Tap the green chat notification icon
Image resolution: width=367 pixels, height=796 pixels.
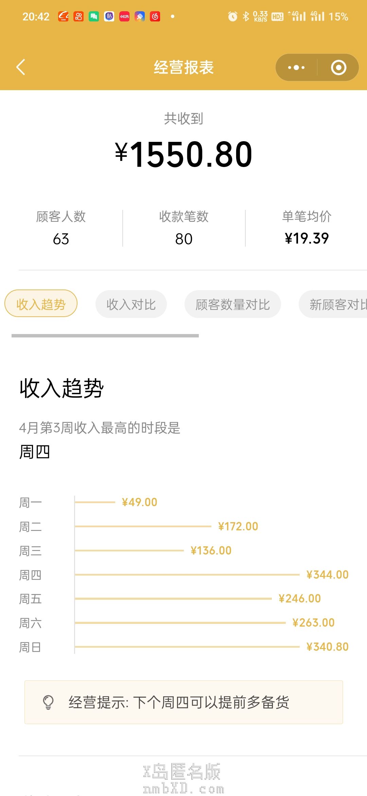[94, 16]
